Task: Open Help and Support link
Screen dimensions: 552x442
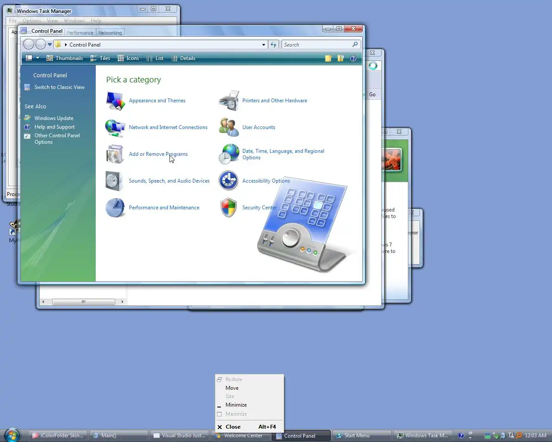Action: [54, 127]
